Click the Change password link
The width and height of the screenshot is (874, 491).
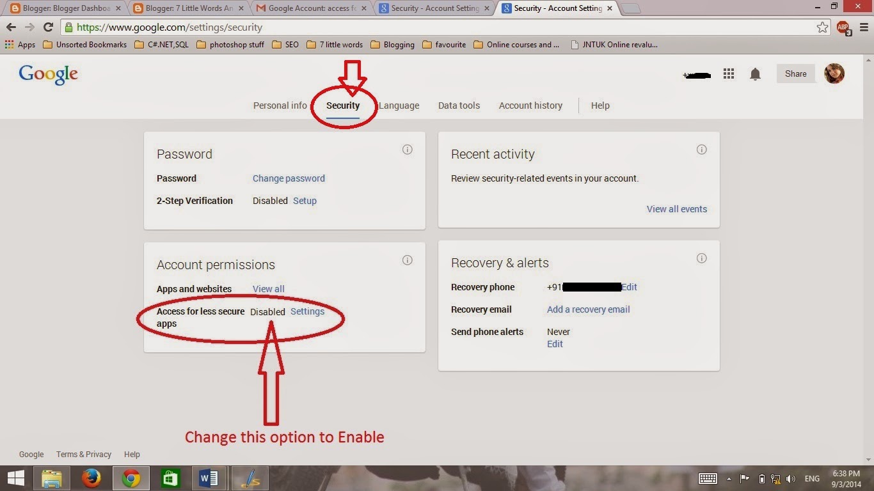point(289,178)
